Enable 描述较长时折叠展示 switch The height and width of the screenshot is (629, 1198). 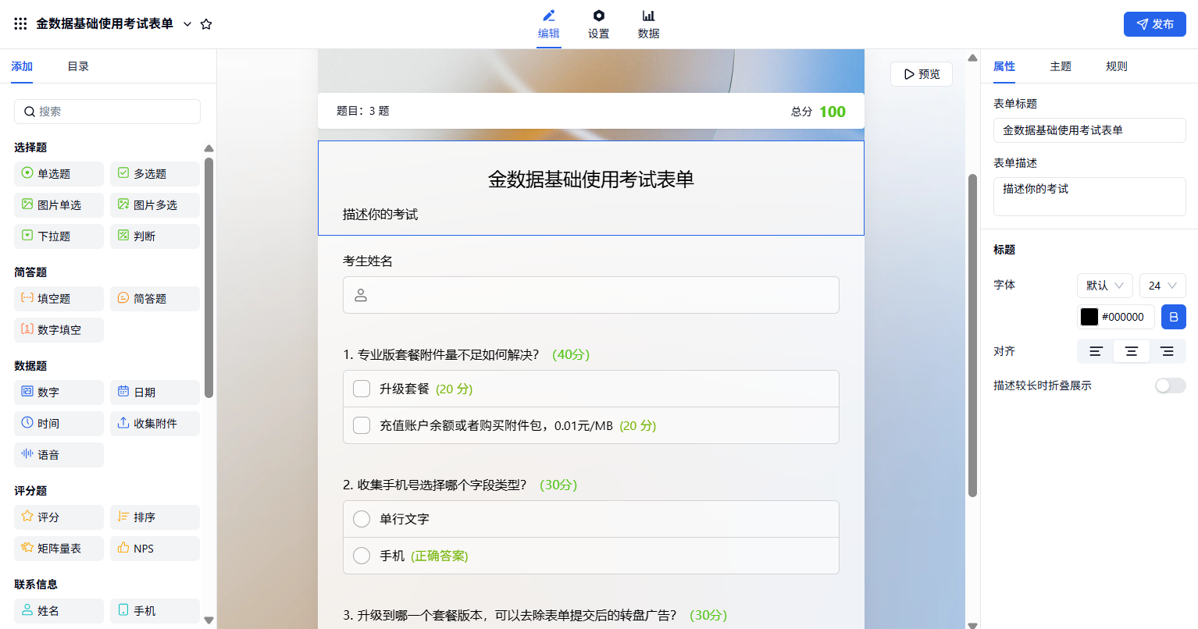coord(1169,386)
